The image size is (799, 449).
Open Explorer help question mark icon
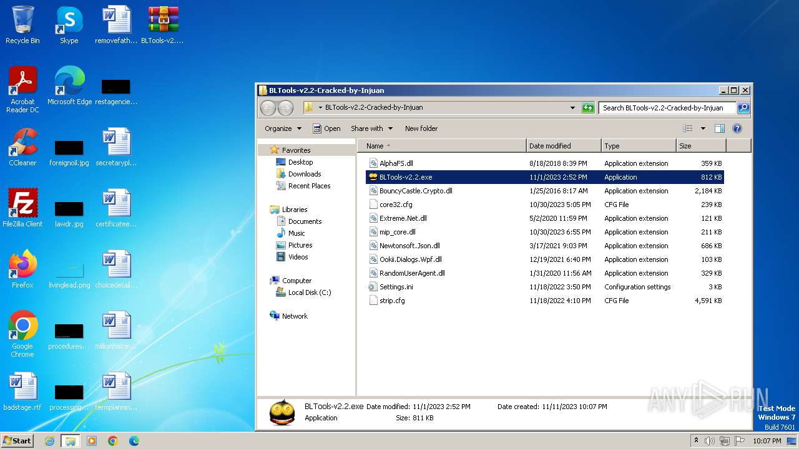click(737, 128)
